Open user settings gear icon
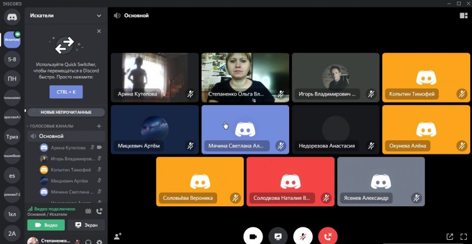The image size is (472, 244). pos(99,242)
